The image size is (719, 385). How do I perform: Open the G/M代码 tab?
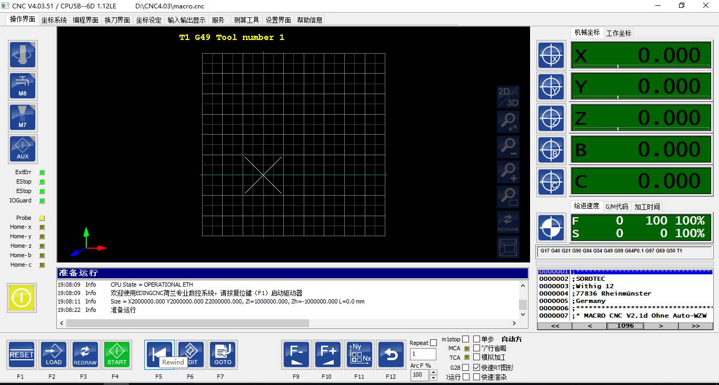[x=616, y=207]
